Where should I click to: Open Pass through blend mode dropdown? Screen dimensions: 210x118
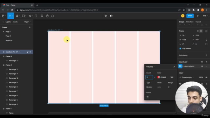pyautogui.click(x=188, y=77)
